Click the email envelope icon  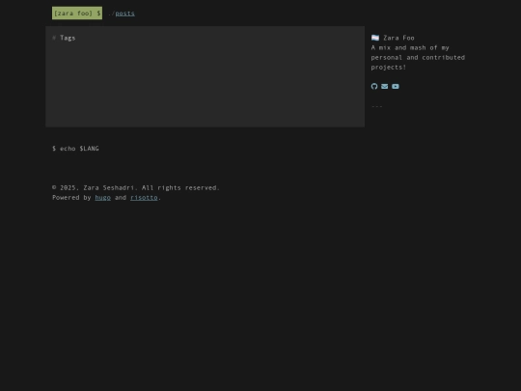(x=384, y=87)
